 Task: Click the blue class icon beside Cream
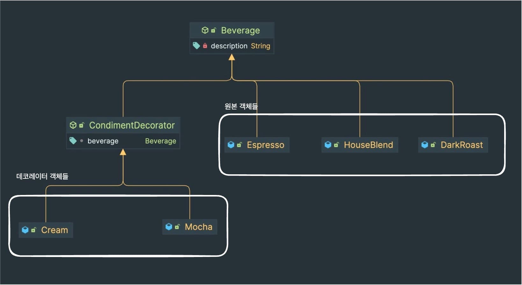click(x=25, y=230)
